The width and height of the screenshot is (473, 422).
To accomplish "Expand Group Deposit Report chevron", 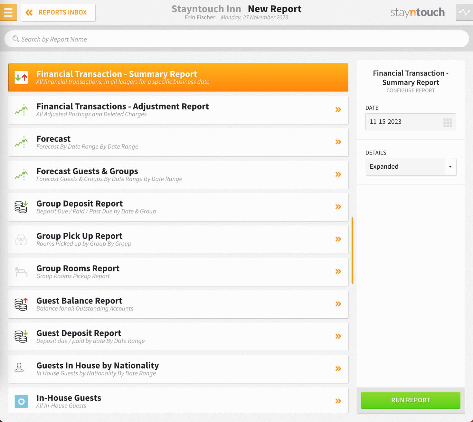I will (x=338, y=207).
